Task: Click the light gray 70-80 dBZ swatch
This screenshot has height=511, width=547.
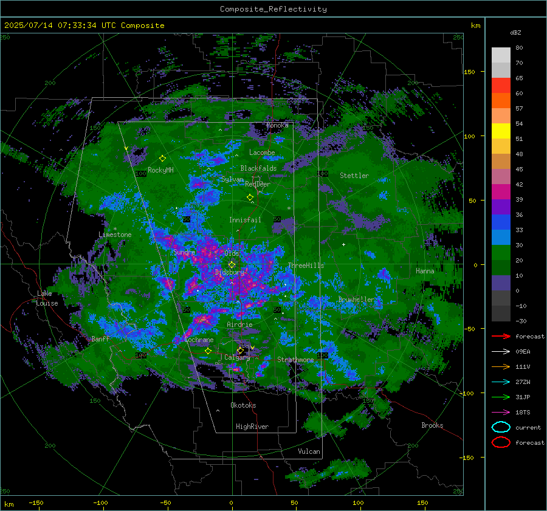Action: click(501, 55)
